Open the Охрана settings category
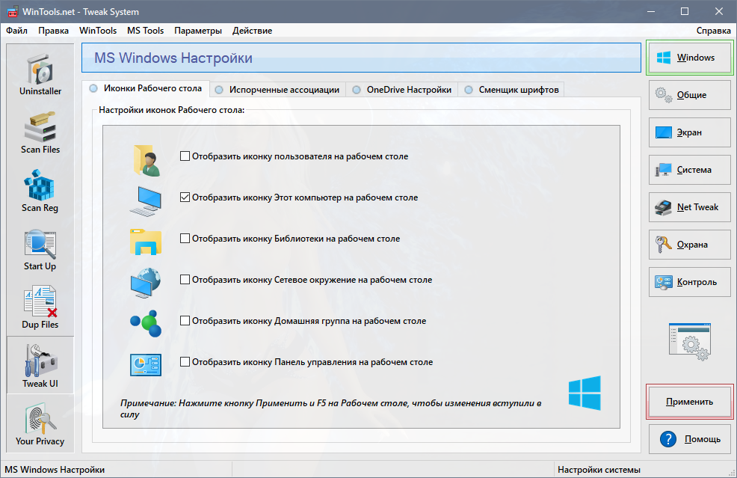Screen dimensions: 737x478 tap(689, 244)
